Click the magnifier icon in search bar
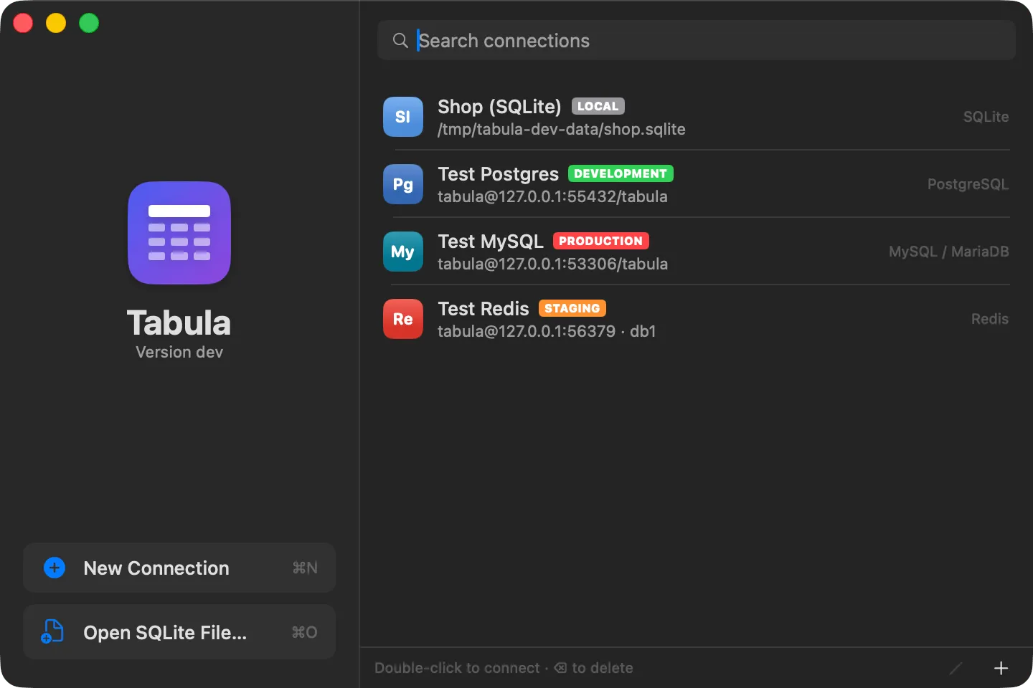This screenshot has width=1033, height=688. 400,40
